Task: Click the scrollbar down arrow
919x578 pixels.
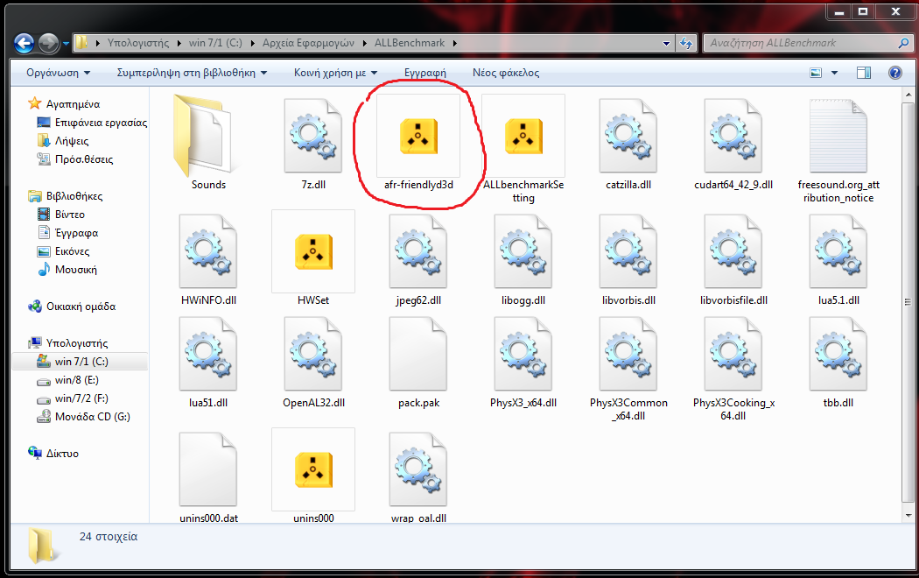Action: pos(908,515)
